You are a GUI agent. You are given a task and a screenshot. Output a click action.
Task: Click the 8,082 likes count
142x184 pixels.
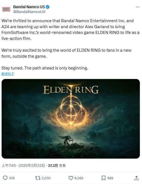point(79,178)
